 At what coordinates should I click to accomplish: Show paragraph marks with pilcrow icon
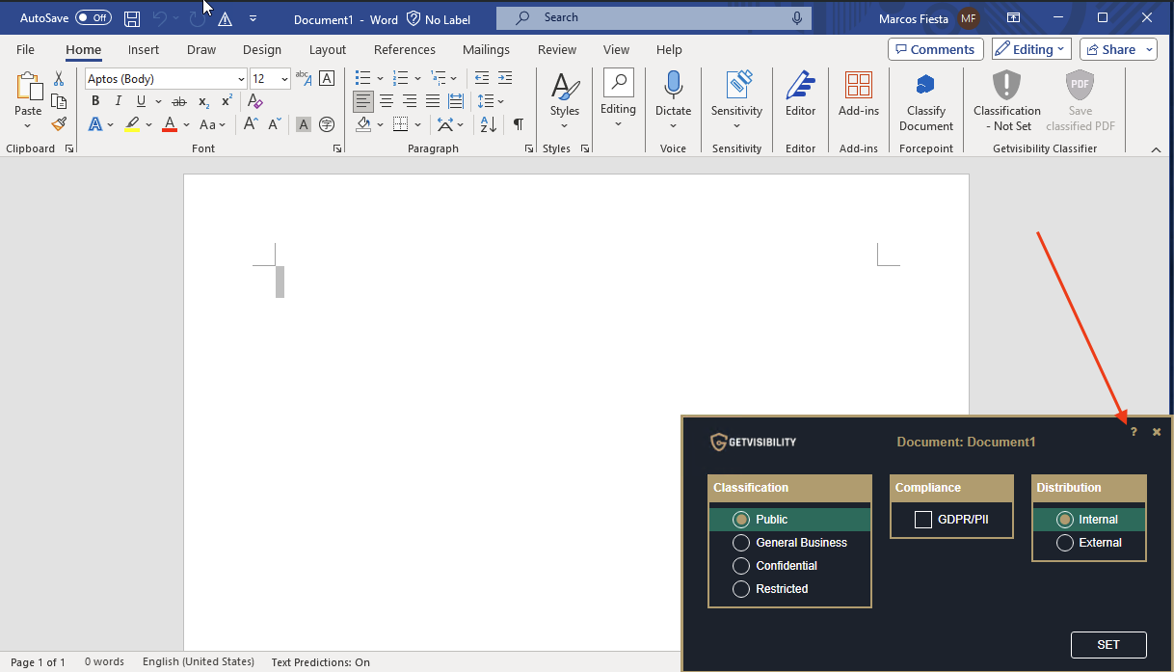pyautogui.click(x=519, y=123)
